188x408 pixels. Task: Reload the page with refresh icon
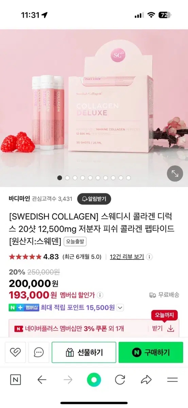tap(120, 380)
